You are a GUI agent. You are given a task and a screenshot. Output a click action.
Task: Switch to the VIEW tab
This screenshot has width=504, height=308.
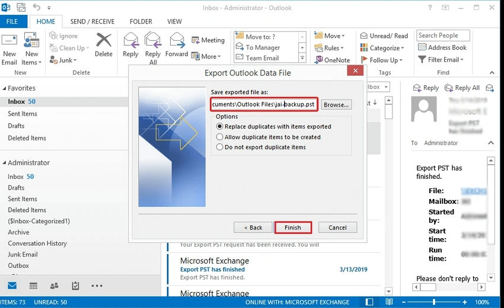click(x=174, y=21)
